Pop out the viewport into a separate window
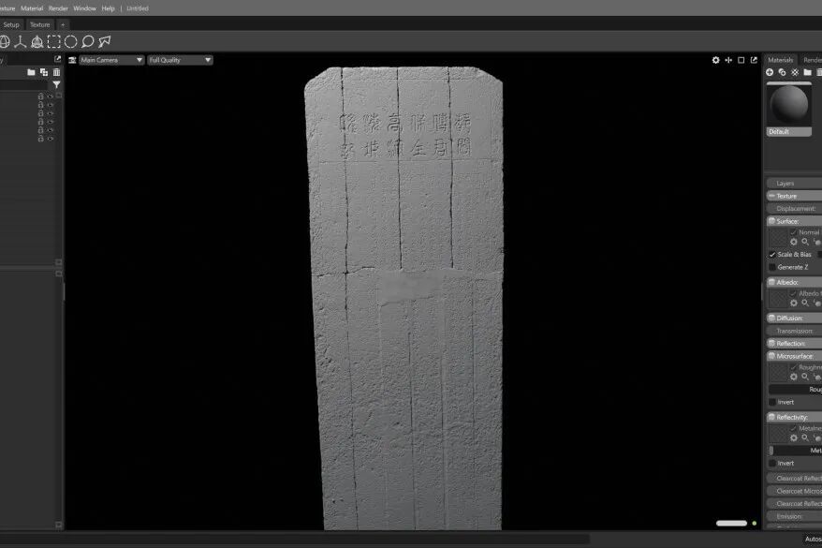The image size is (822, 548). (x=755, y=60)
